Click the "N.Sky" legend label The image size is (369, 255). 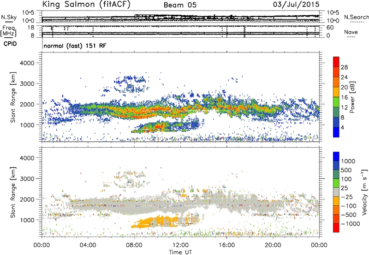(x=9, y=17)
